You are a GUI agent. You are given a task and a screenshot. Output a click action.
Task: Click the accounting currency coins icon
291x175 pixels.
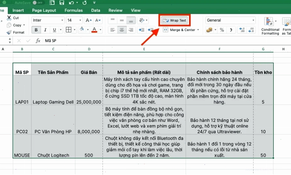pyautogui.click(x=209, y=30)
